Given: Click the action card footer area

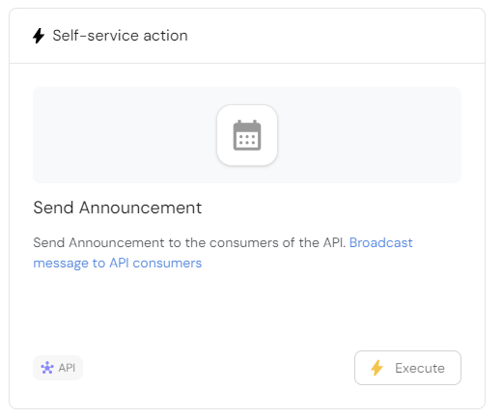Looking at the screenshot, I should click(247, 368).
